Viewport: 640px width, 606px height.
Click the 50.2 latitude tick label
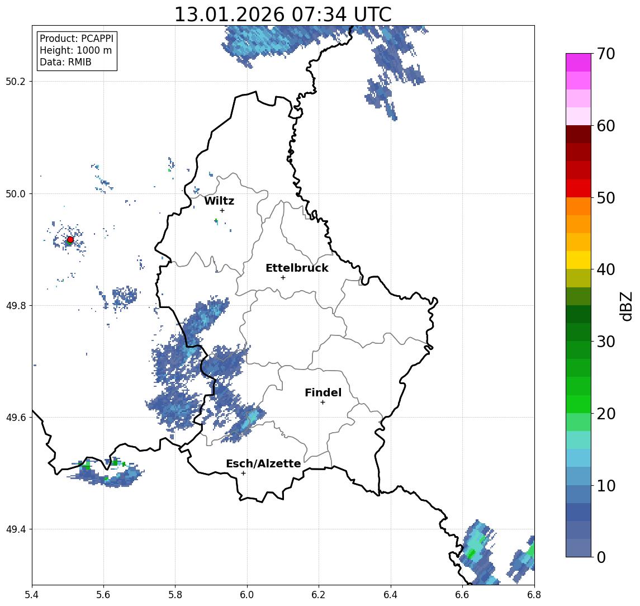(16, 81)
